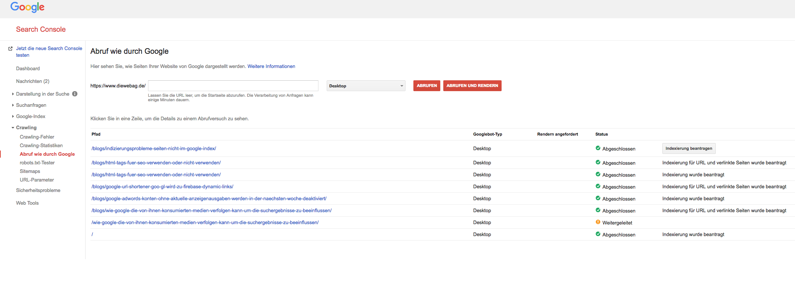Expand the Suchanfragen section
The height and width of the screenshot is (285, 795).
[x=13, y=105]
